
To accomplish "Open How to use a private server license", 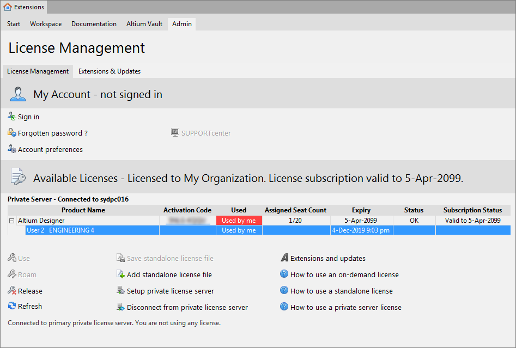I will click(345, 307).
